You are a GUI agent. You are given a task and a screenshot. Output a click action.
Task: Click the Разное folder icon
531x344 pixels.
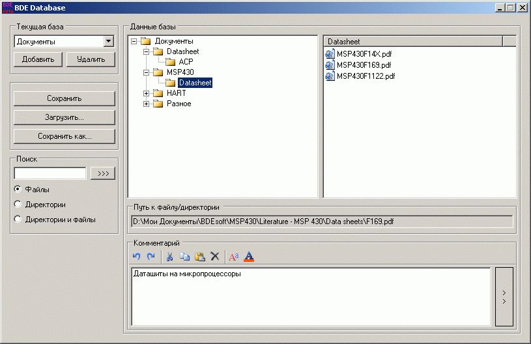158,104
